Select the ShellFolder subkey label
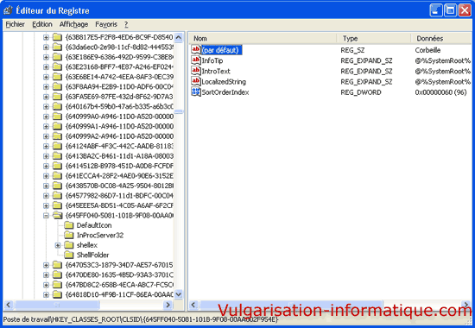The width and height of the screenshot is (475, 328). click(x=92, y=255)
